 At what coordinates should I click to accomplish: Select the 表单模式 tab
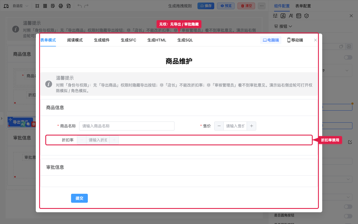pos(48,40)
